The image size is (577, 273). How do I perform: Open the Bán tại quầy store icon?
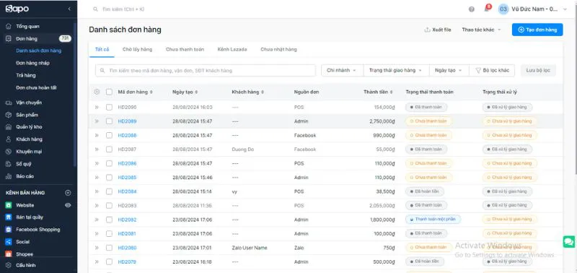tap(9, 217)
